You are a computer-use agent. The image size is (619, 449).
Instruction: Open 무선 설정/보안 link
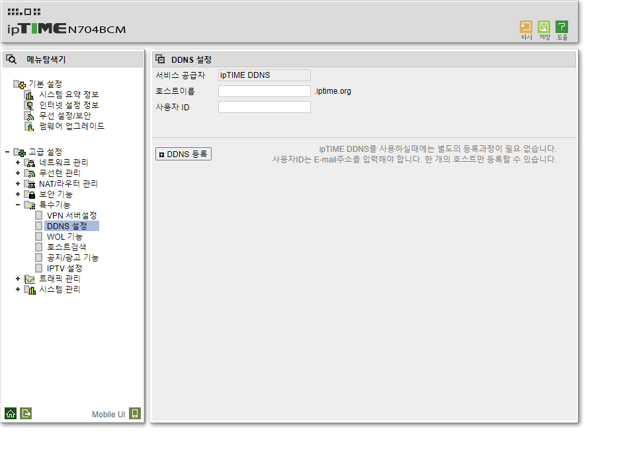coord(65,116)
